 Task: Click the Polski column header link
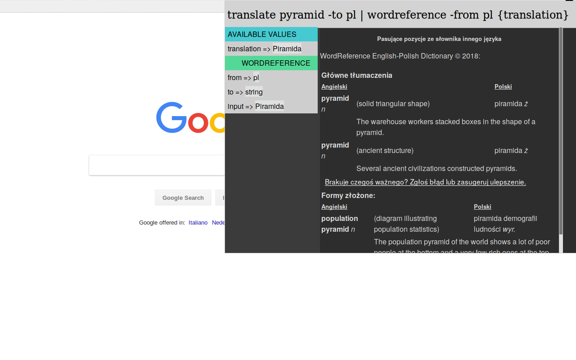(503, 86)
